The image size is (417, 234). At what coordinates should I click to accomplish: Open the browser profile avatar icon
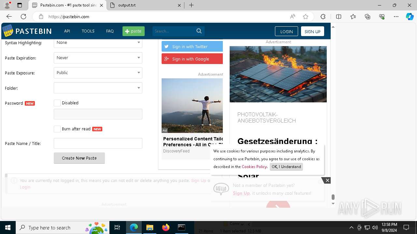pyautogui.click(x=7, y=5)
